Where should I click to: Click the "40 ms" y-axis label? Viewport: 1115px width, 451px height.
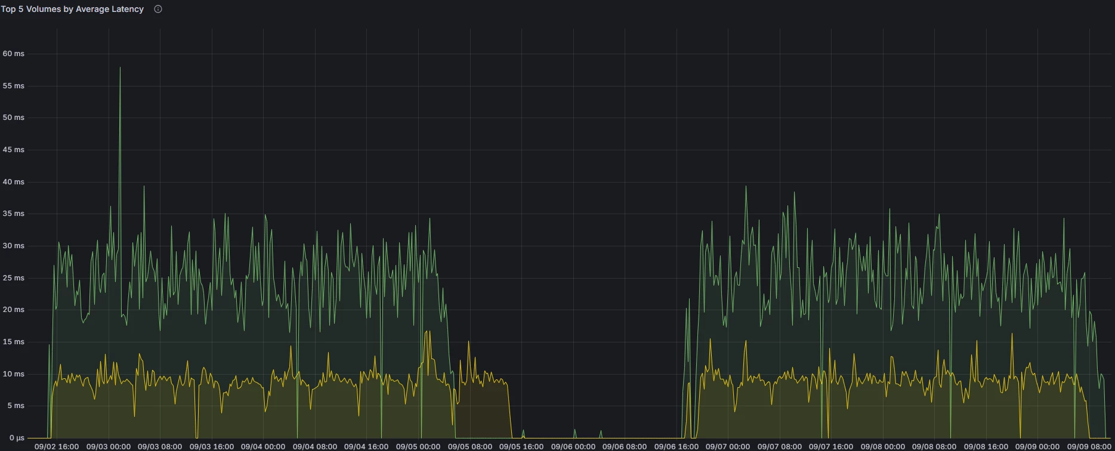click(x=14, y=182)
